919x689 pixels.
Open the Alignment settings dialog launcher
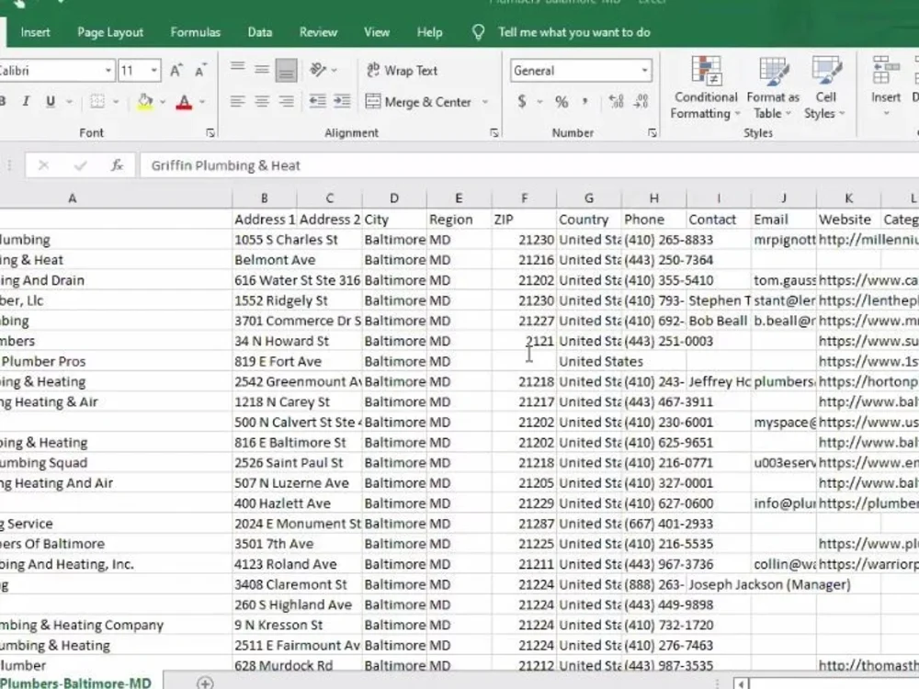(x=494, y=132)
